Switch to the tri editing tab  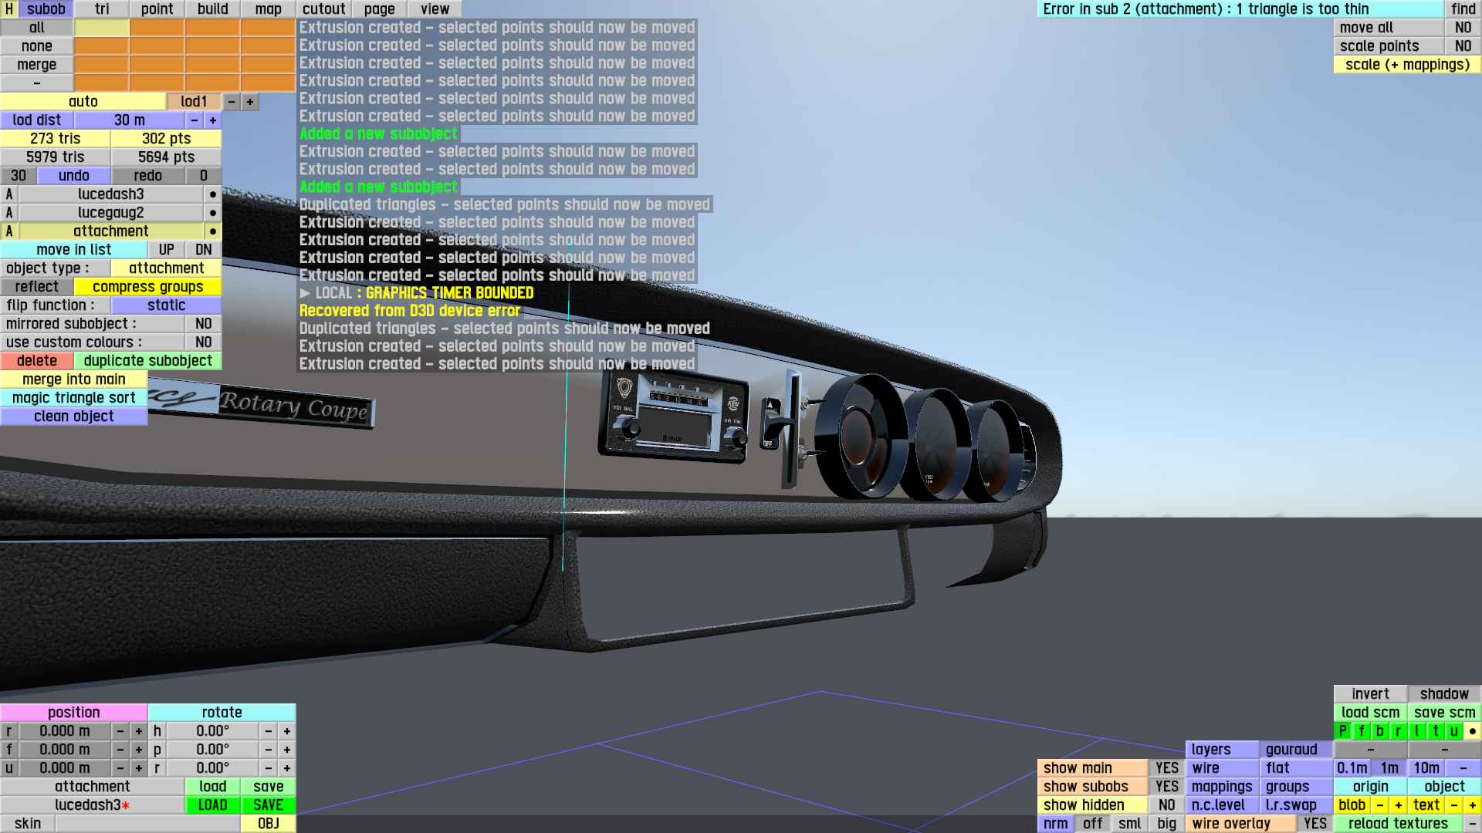click(102, 9)
